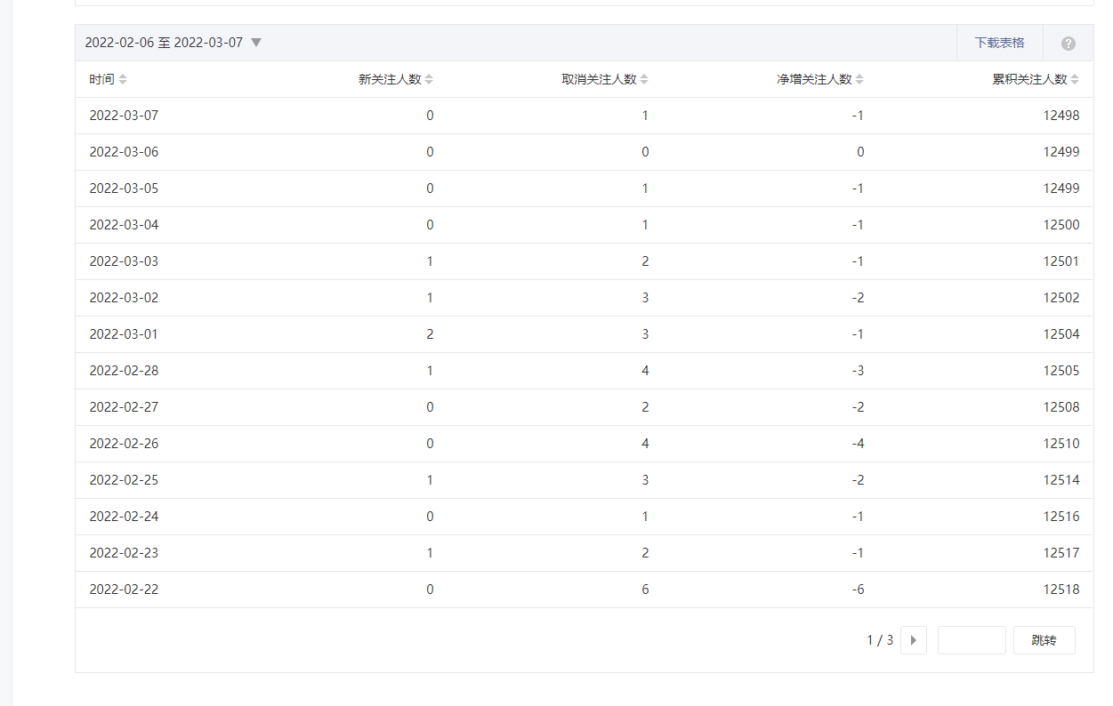Click the 下载表格 button
Screen dimensions: 1113x706
click(x=999, y=43)
